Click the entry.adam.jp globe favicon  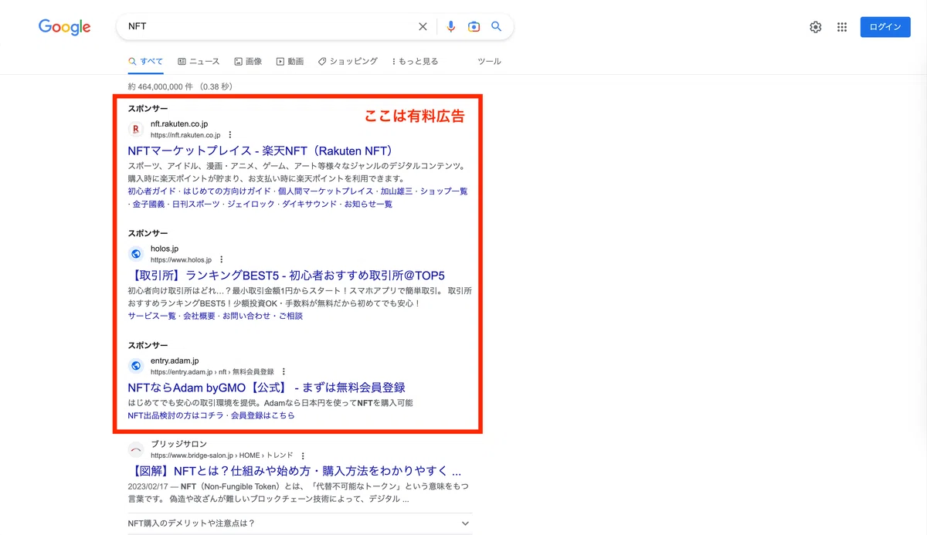point(136,366)
